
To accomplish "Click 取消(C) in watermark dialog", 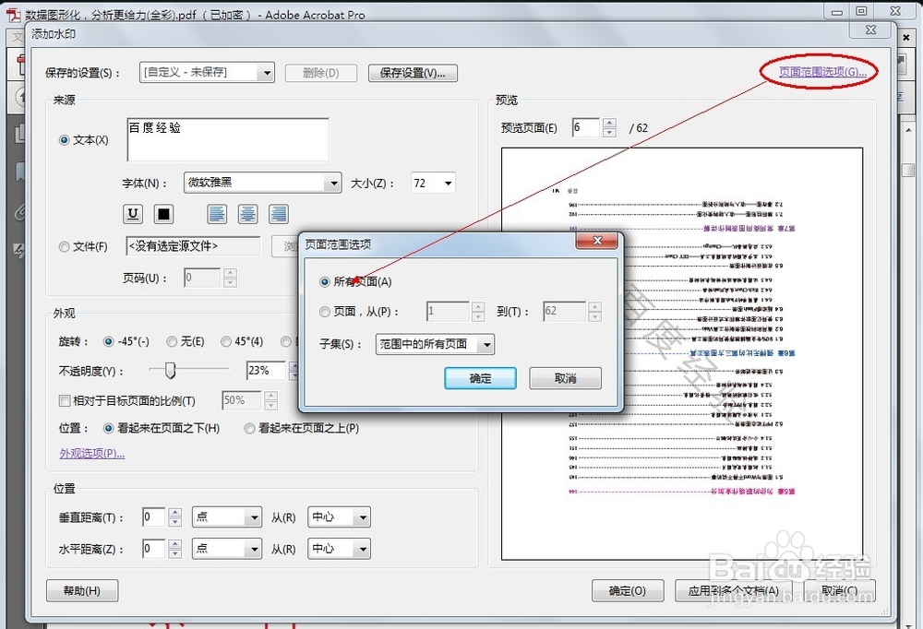I will (839, 591).
